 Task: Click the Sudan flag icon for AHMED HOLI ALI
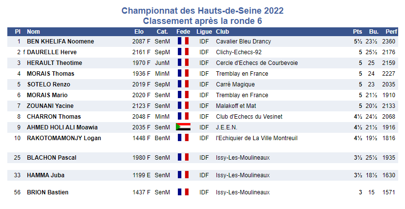click(x=183, y=127)
